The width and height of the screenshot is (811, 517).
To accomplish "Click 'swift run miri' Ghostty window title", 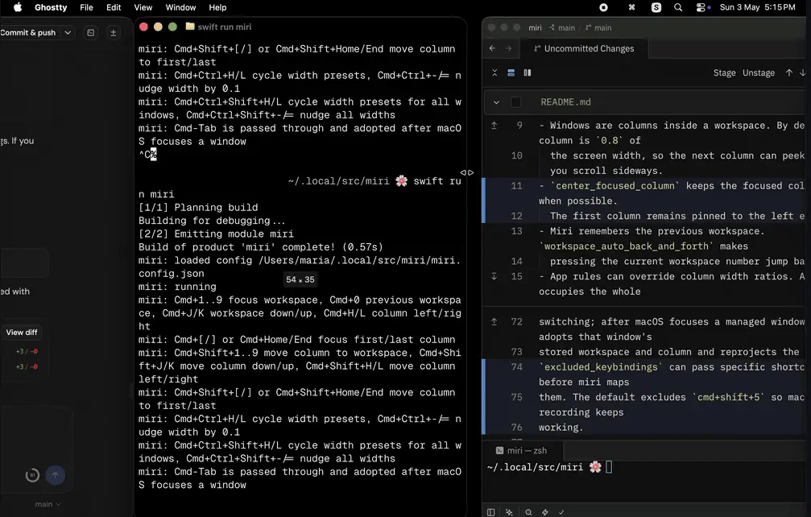I will coord(225,27).
